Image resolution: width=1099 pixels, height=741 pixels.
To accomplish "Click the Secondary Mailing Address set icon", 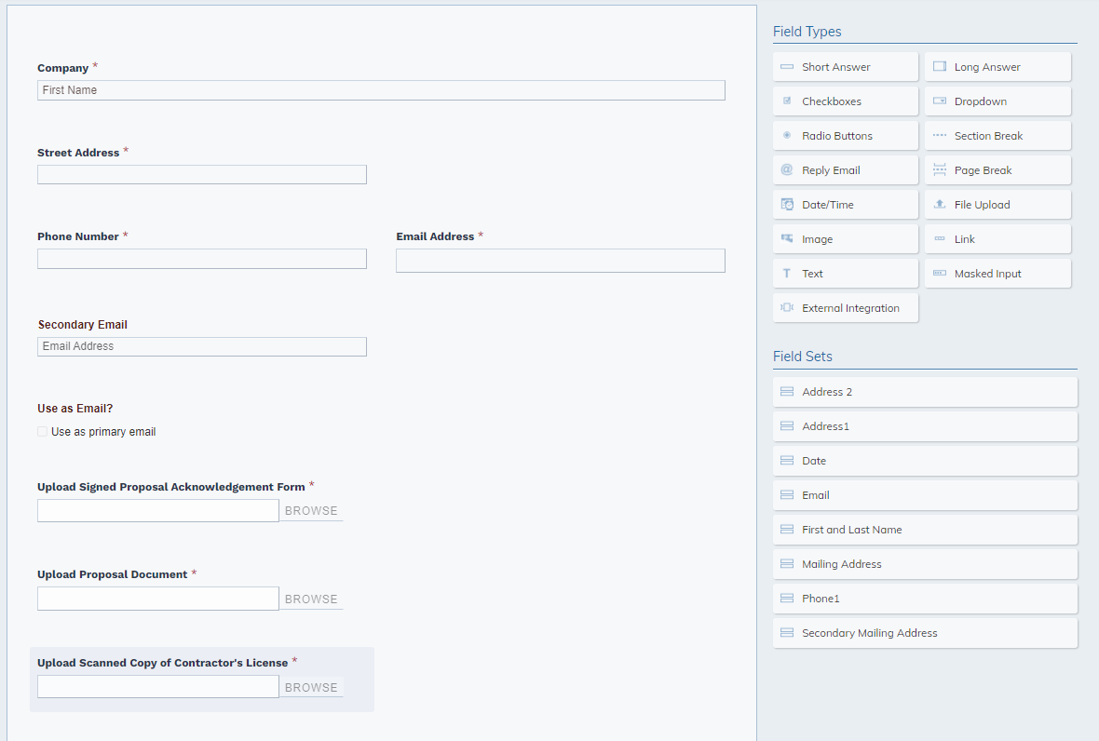I will point(786,632).
